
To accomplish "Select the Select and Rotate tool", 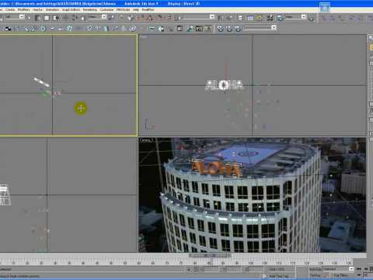I will tap(74, 18).
